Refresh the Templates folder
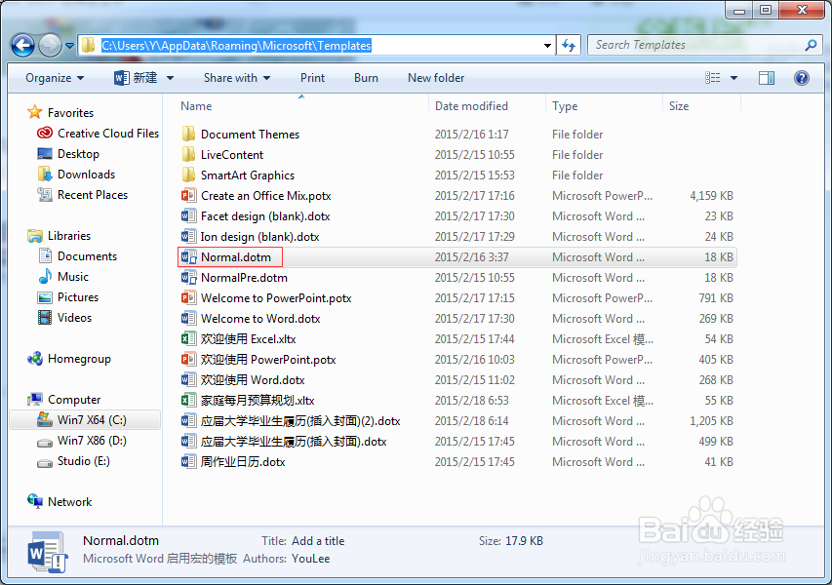The height and width of the screenshot is (585, 832). click(x=567, y=44)
